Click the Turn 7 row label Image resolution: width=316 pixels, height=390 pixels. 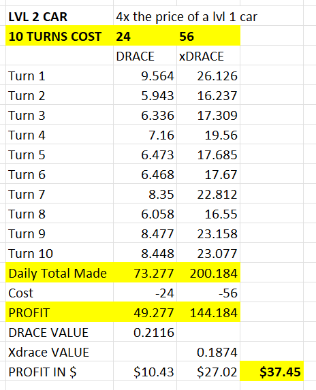click(59, 194)
